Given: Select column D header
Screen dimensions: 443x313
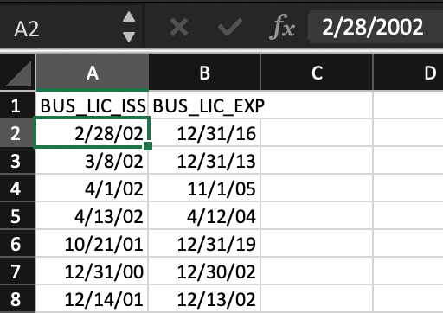Looking at the screenshot, I should pyautogui.click(x=408, y=73).
